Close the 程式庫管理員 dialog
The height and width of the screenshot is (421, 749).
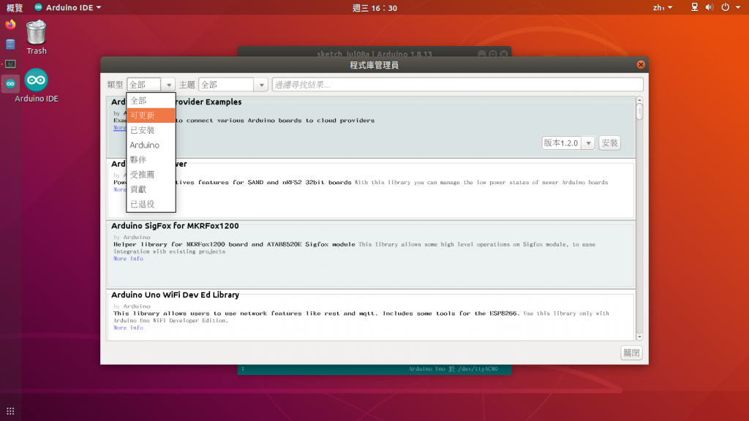(641, 64)
